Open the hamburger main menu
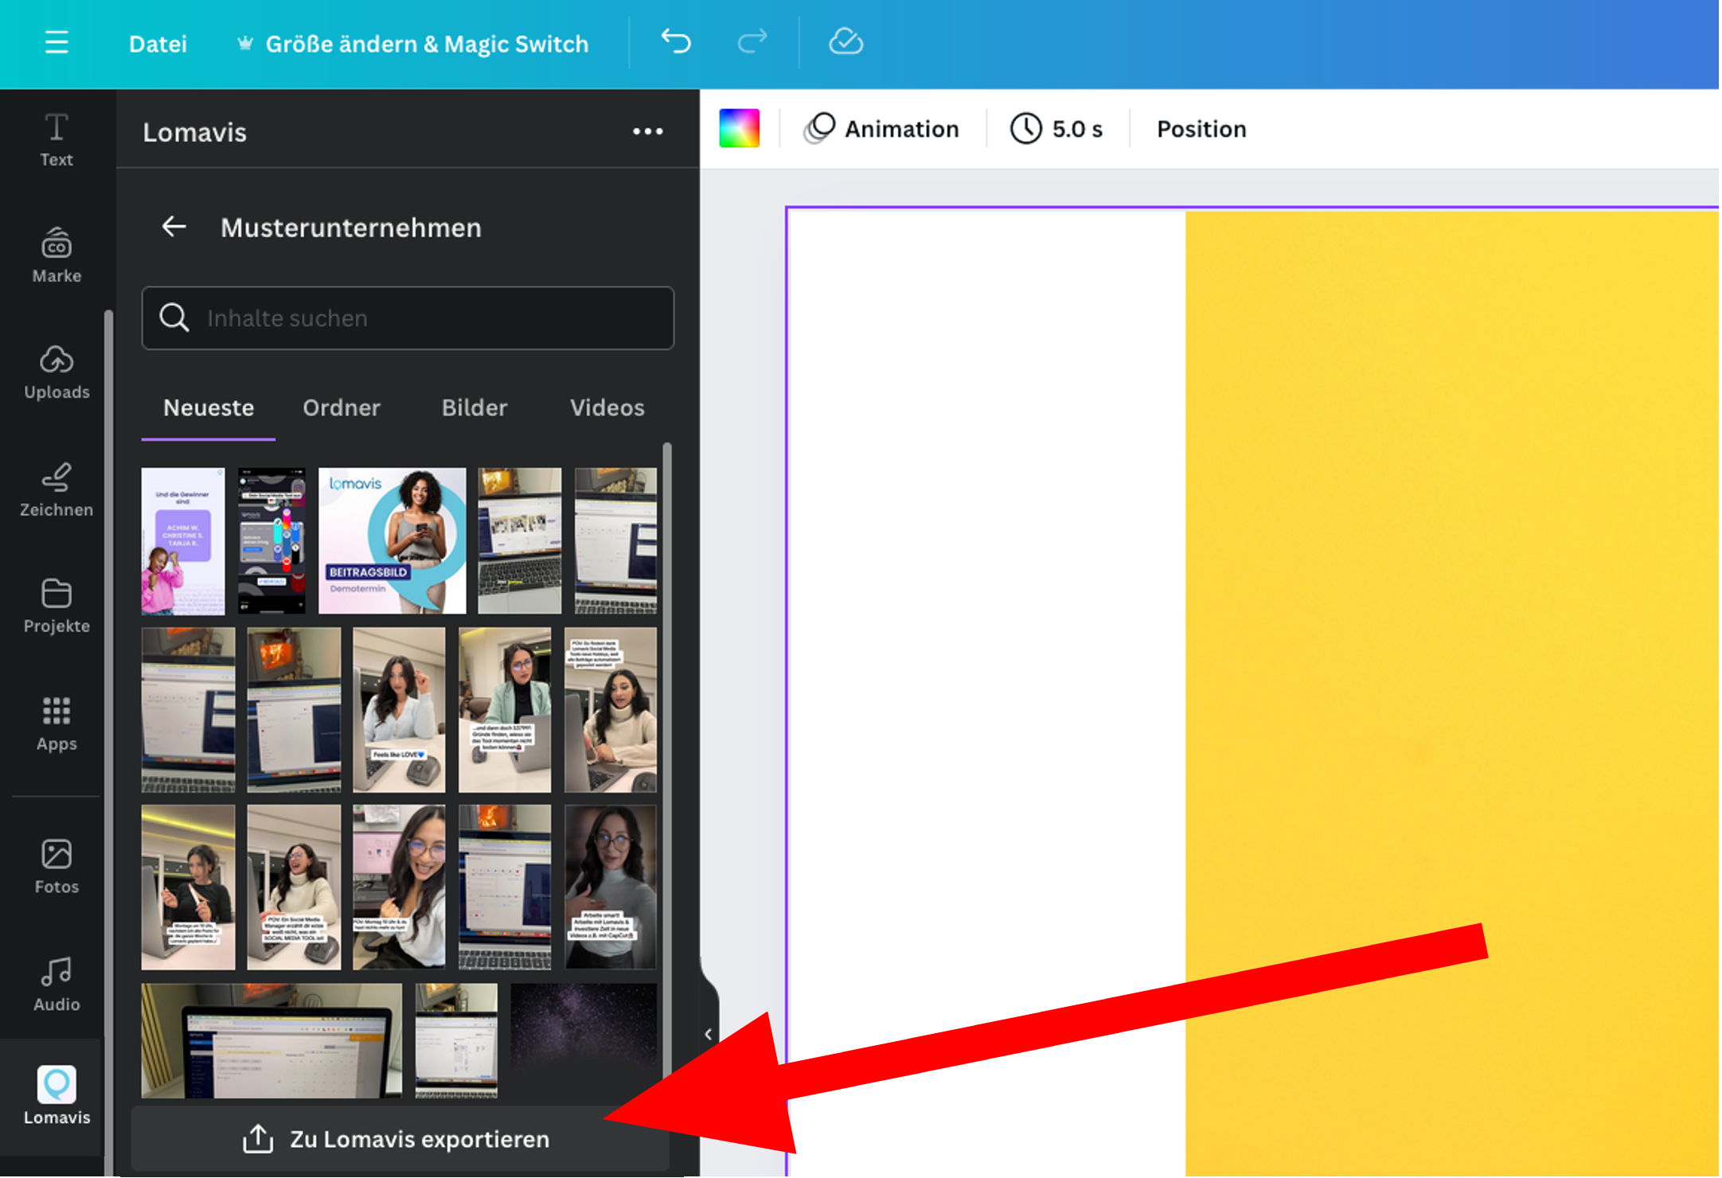Screen dimensions: 1722x1178 click(x=57, y=42)
